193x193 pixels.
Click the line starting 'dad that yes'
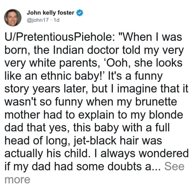87,128
